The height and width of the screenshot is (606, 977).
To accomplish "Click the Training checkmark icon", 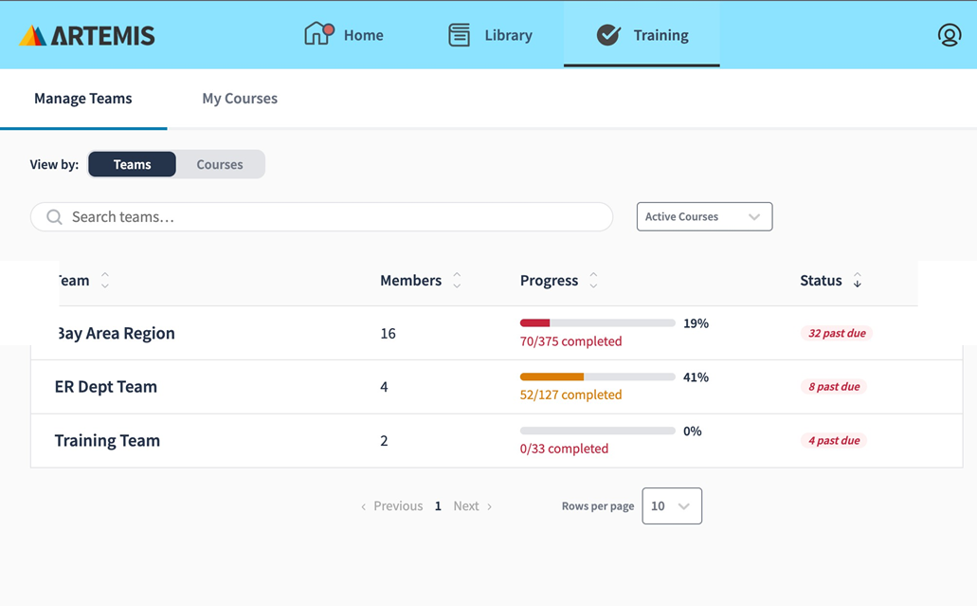I will [608, 35].
